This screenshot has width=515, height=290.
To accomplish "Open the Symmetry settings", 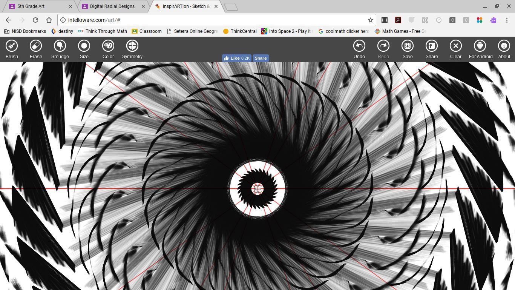I will click(132, 49).
